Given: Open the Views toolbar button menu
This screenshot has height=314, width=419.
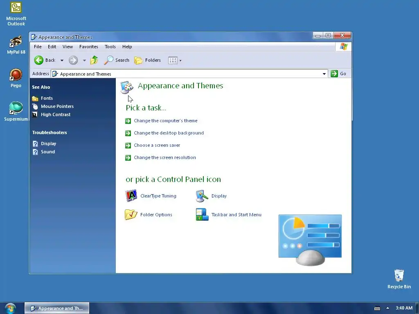Looking at the screenshot, I should (x=175, y=61).
